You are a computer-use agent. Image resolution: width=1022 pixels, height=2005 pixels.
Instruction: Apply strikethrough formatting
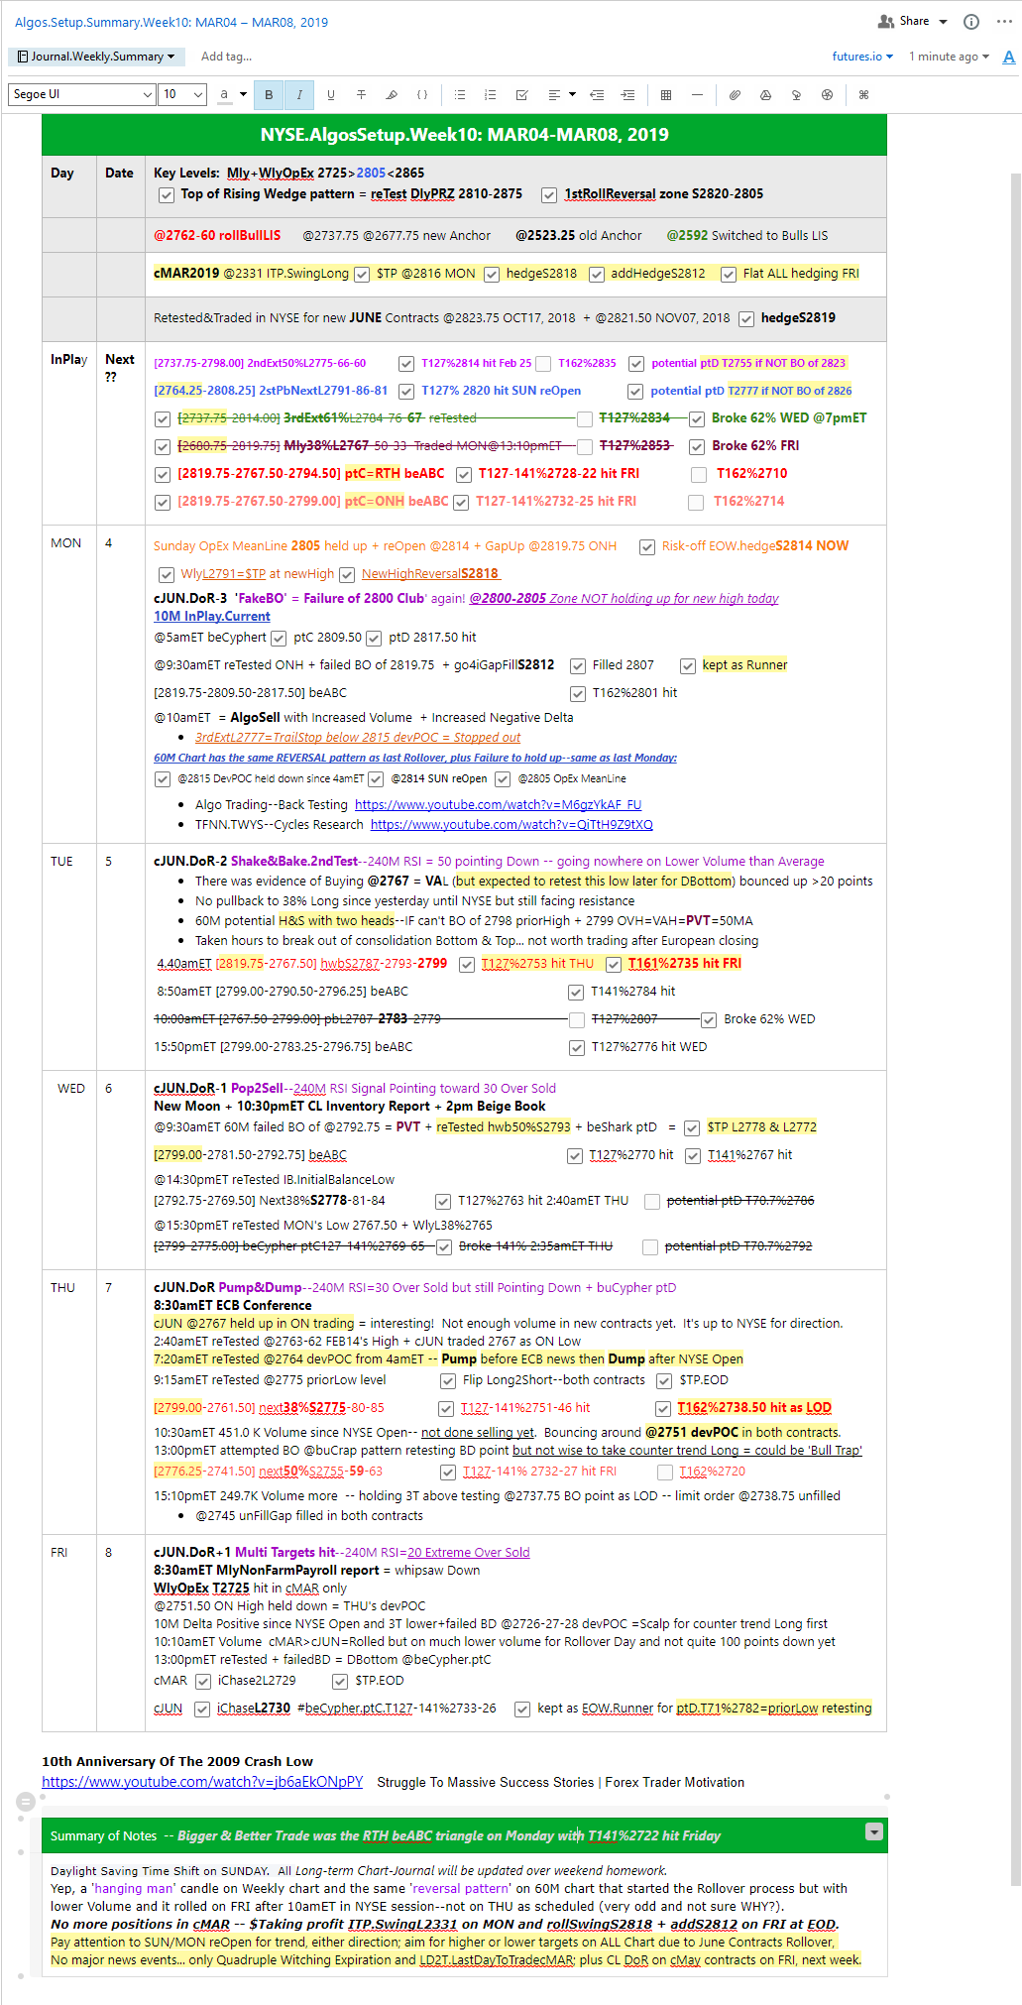pyautogui.click(x=361, y=95)
